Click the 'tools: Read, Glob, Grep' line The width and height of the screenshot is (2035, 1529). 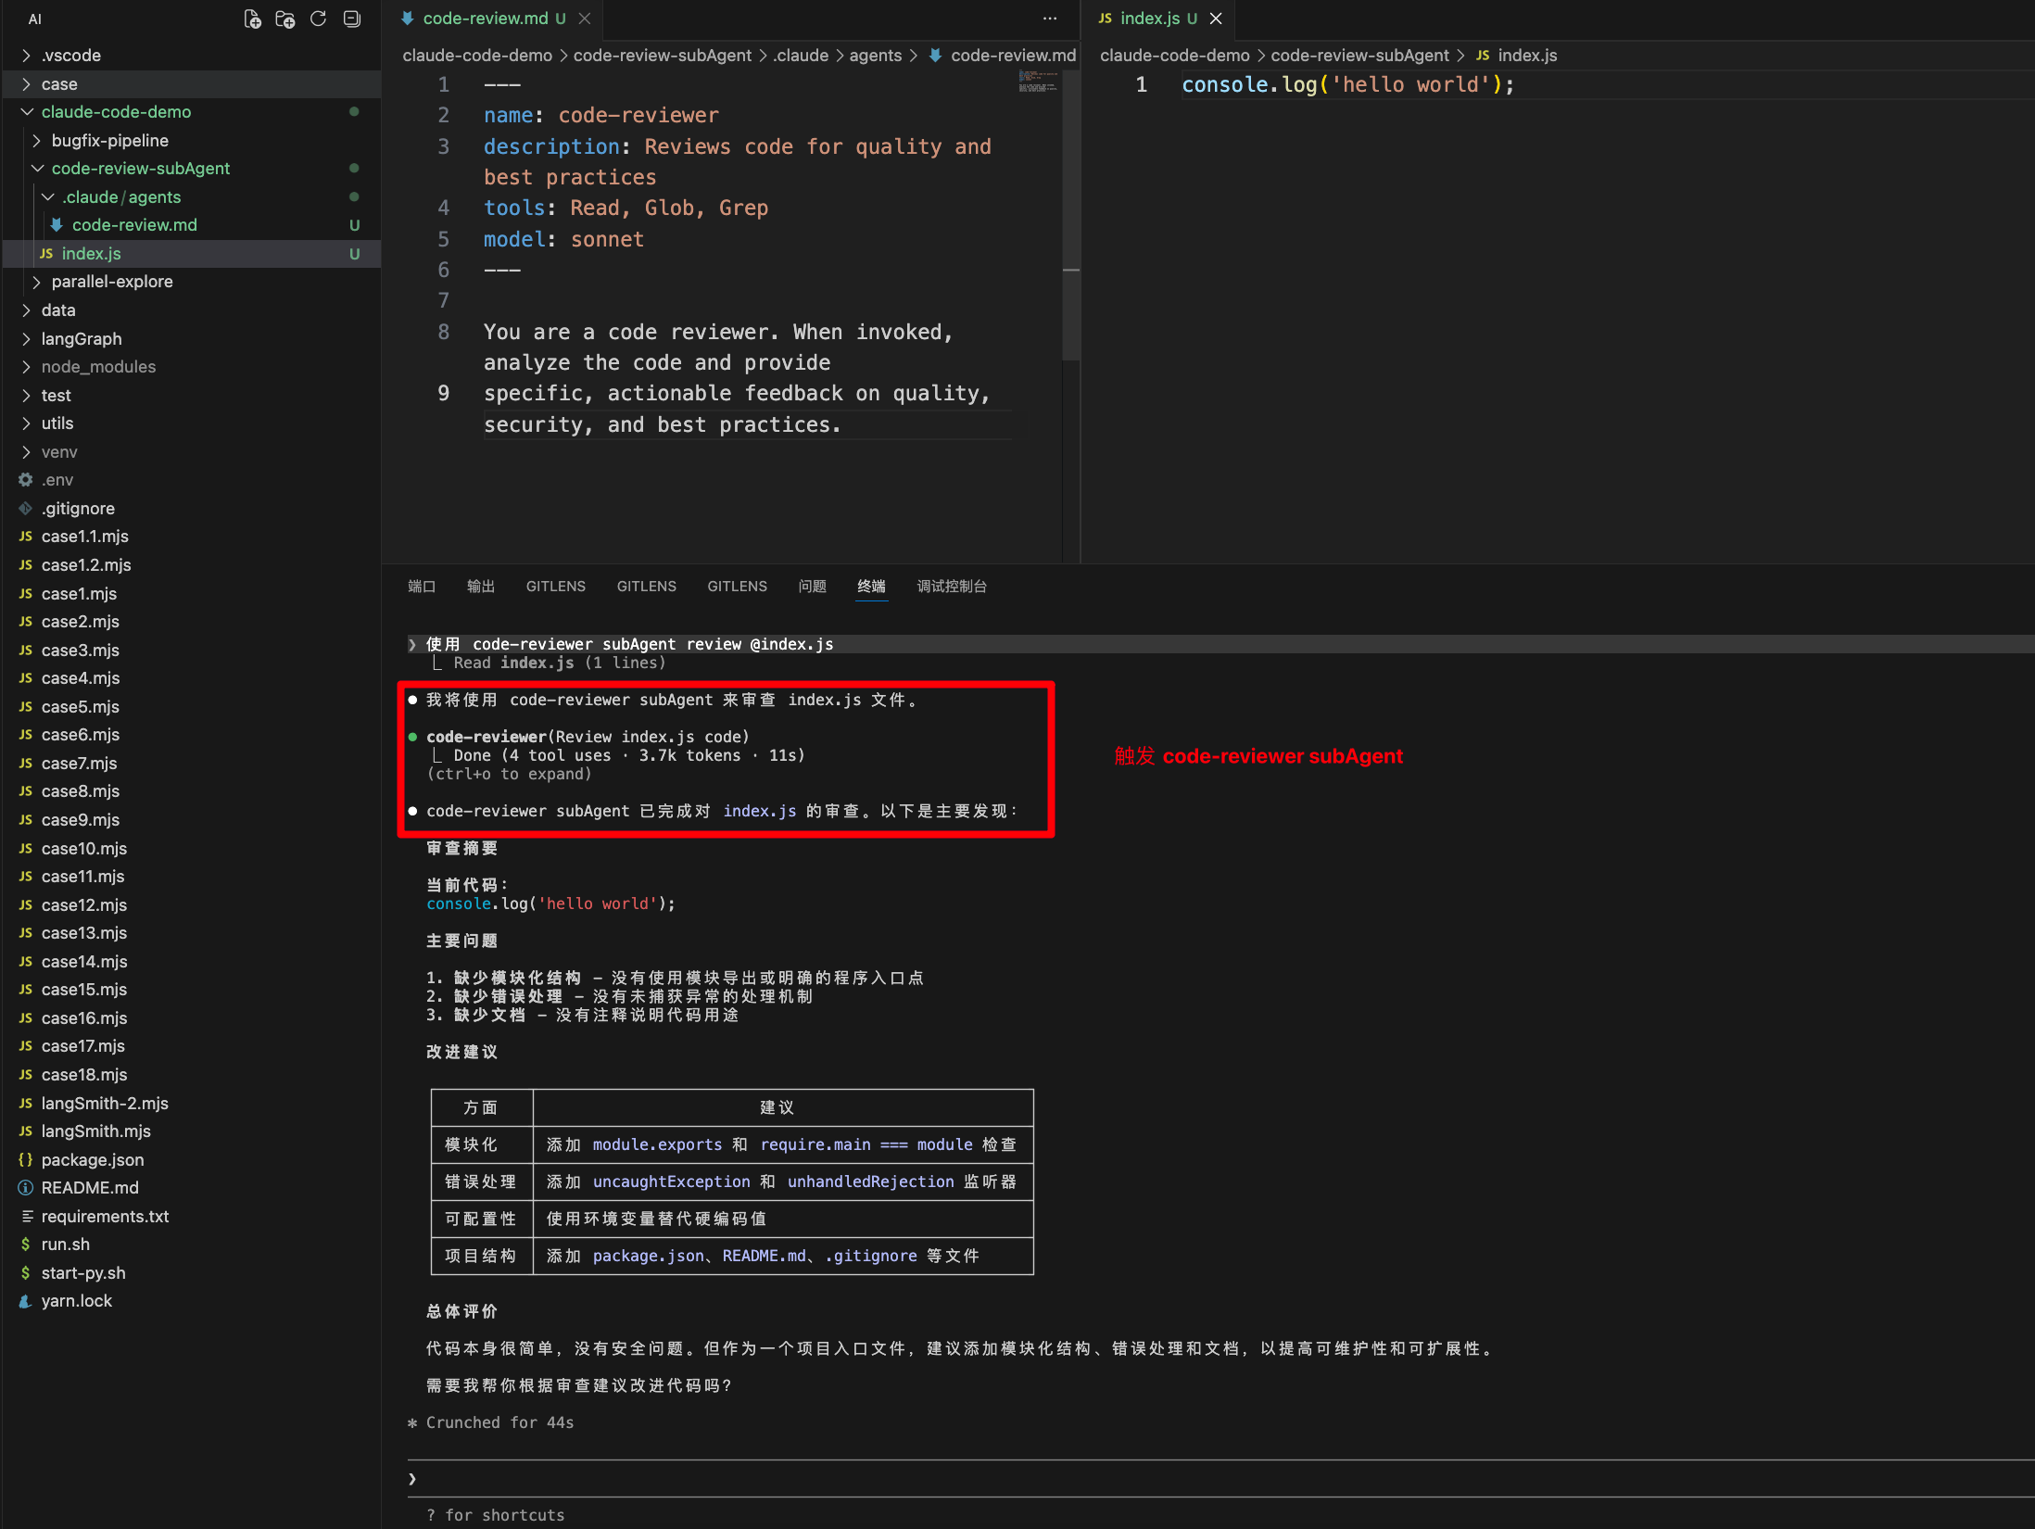click(x=626, y=208)
